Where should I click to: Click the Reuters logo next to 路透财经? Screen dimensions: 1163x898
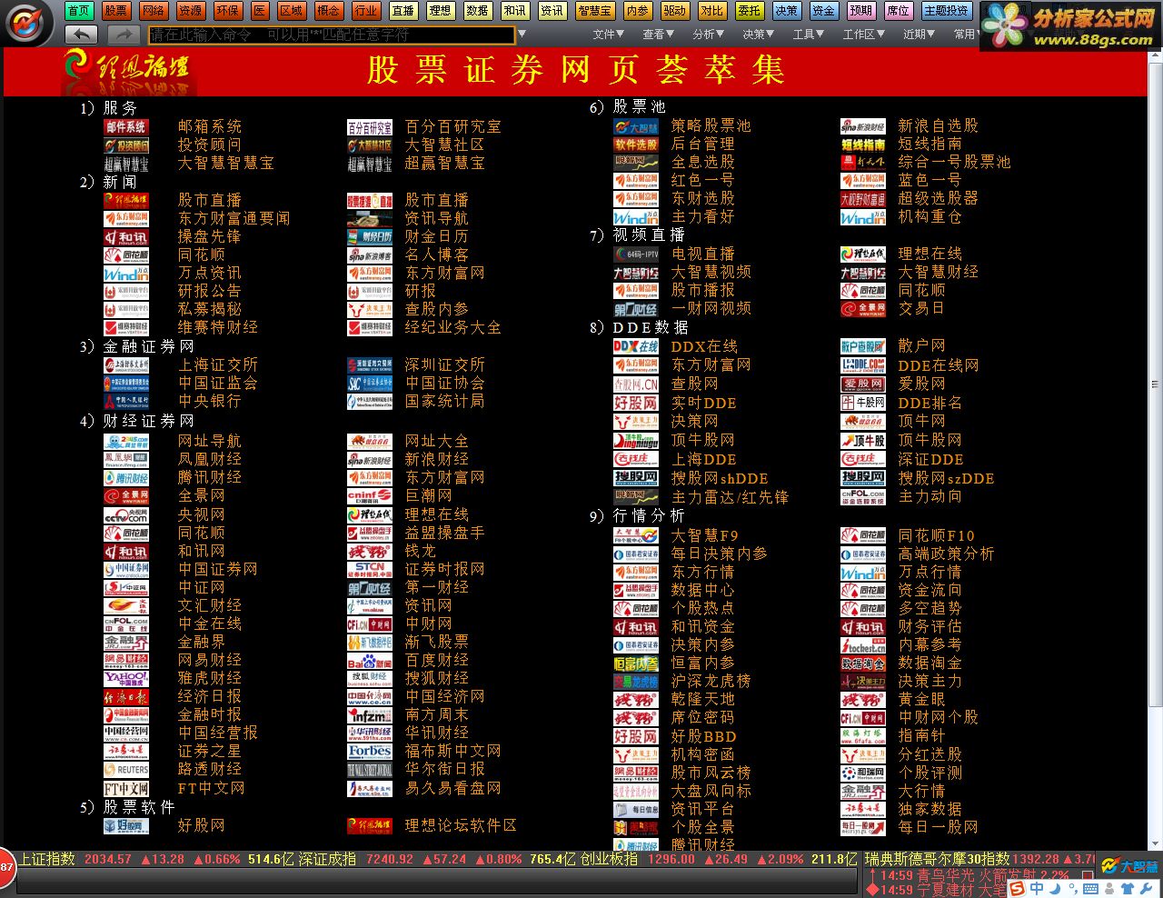pos(126,770)
